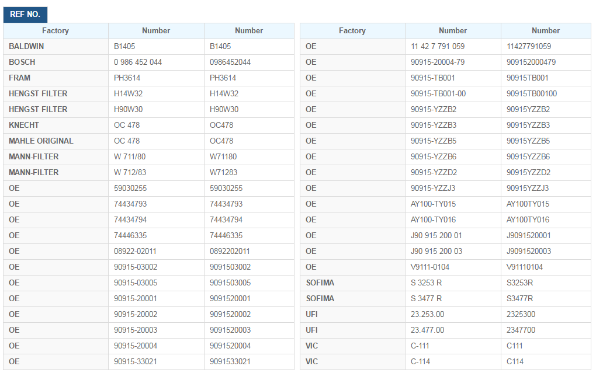The image size is (596, 373).
Task: Select the BOSCH number 0 986 452 044
Action: pos(137,62)
